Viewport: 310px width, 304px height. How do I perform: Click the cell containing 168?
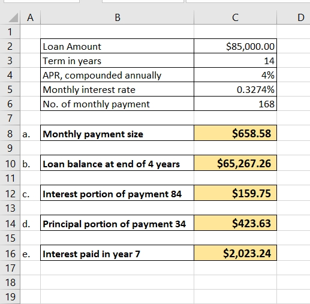(235, 104)
